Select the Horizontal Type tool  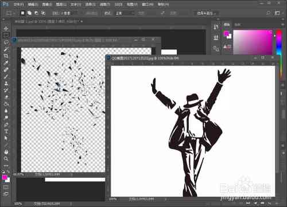coord(6,131)
